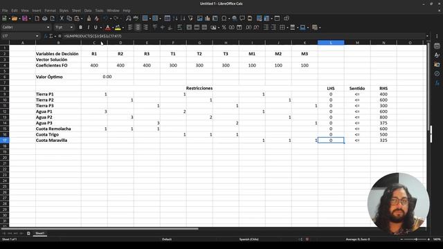
Task: Toggle Align Right
Action: pyautogui.click(x=145, y=28)
